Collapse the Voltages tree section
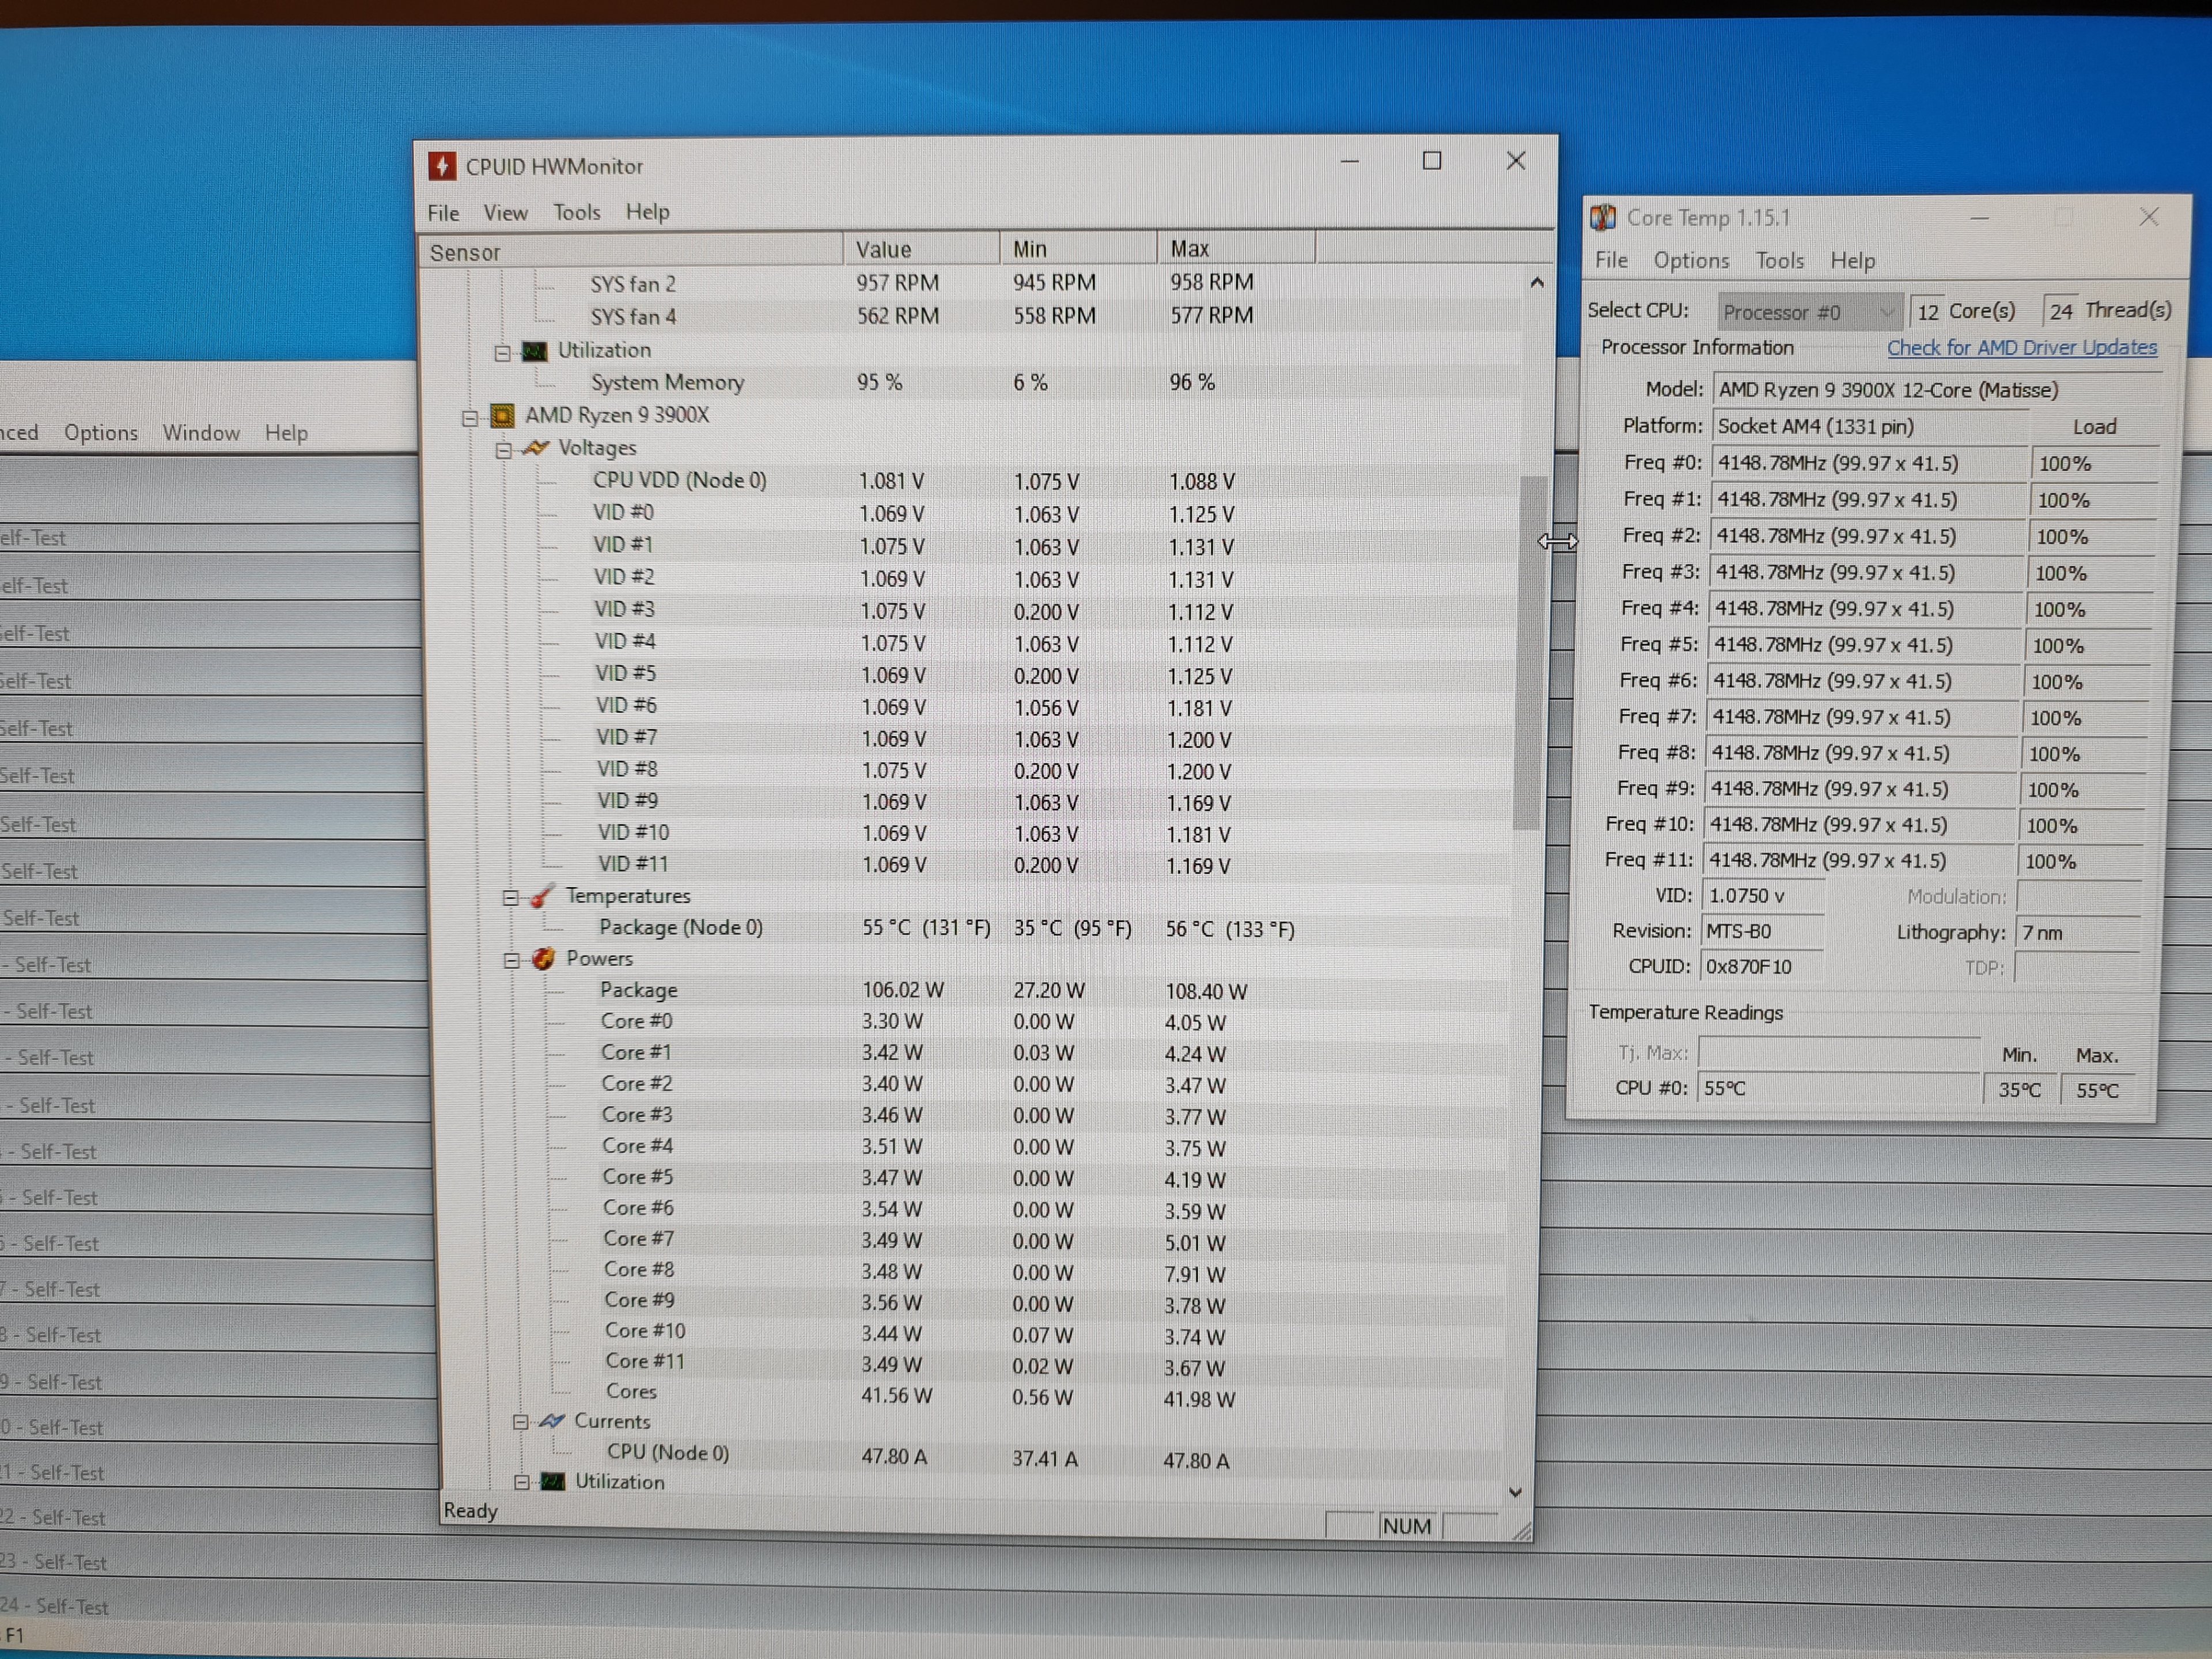 point(504,450)
